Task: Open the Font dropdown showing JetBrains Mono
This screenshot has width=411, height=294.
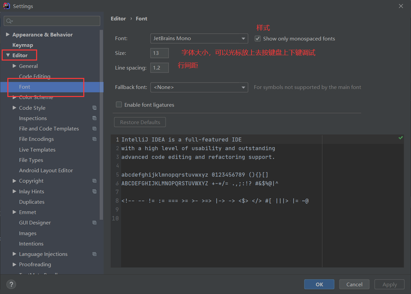Action: tap(199, 38)
